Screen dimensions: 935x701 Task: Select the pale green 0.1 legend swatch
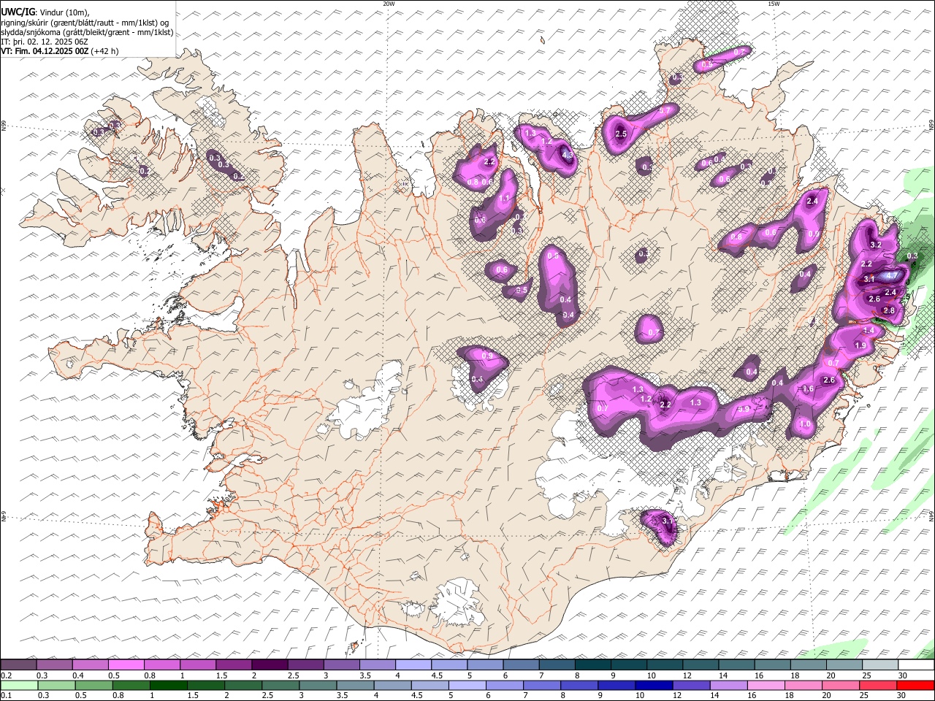pos(18,686)
